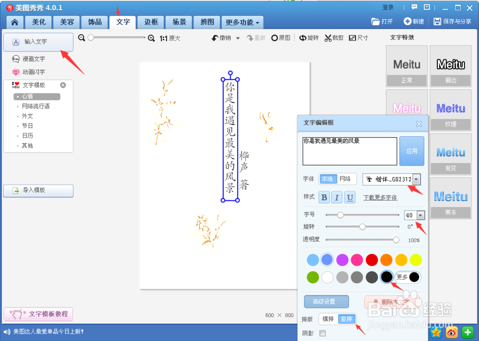The image size is (479, 341).
Task: Click the canvas zoom slider
Action: [x=117, y=37]
